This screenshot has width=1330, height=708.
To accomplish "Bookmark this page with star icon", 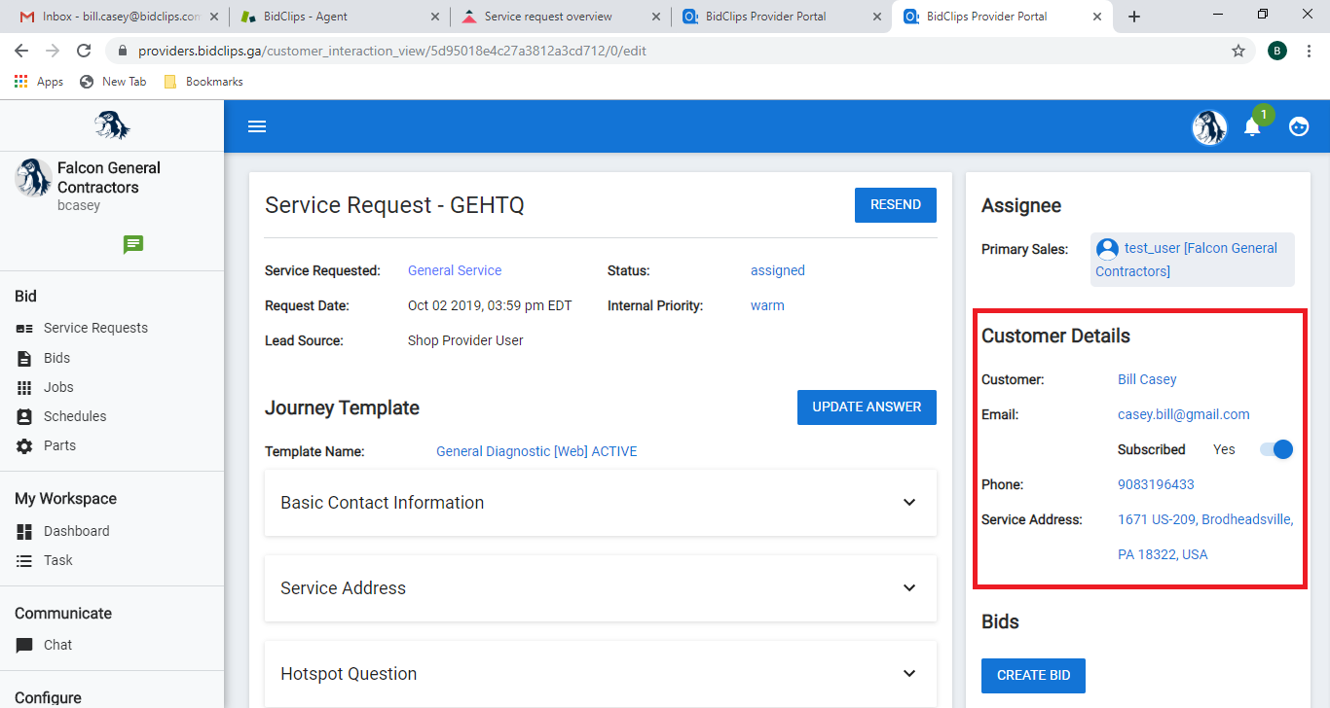I will pyautogui.click(x=1238, y=52).
